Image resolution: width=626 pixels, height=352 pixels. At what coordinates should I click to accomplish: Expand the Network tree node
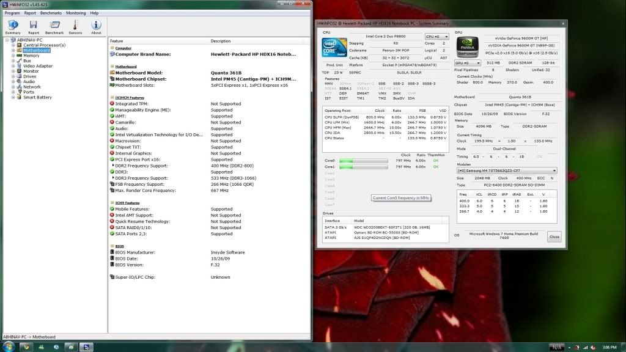(x=13, y=87)
